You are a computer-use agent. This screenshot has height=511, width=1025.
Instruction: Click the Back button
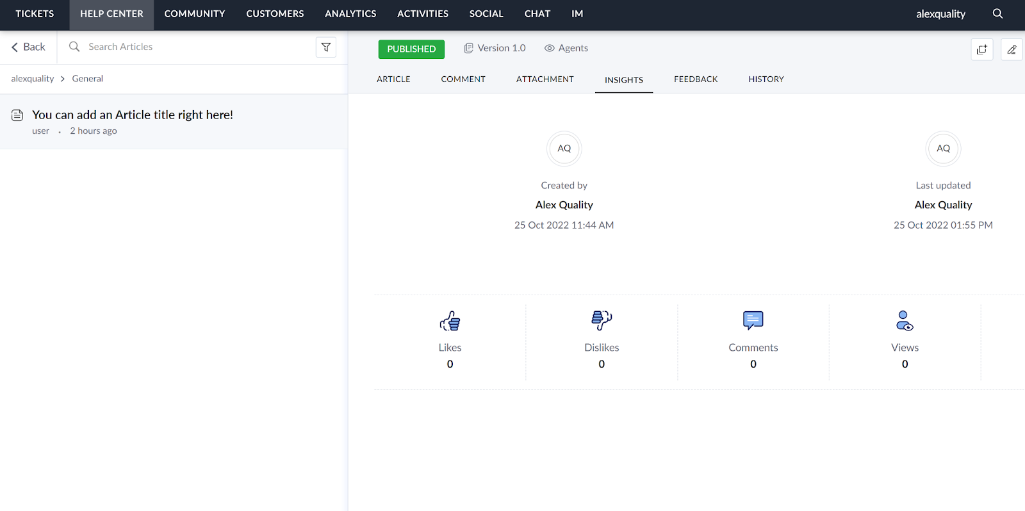(29, 47)
